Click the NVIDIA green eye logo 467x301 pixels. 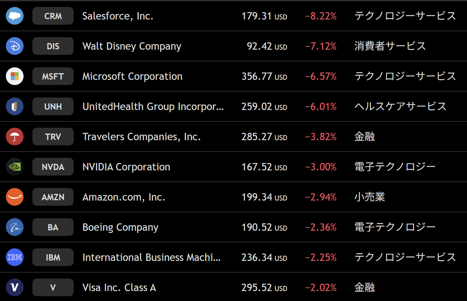[x=15, y=167]
